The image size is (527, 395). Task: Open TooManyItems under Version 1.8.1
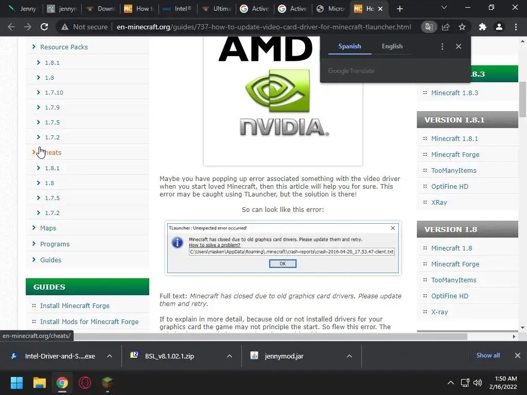pyautogui.click(x=454, y=170)
